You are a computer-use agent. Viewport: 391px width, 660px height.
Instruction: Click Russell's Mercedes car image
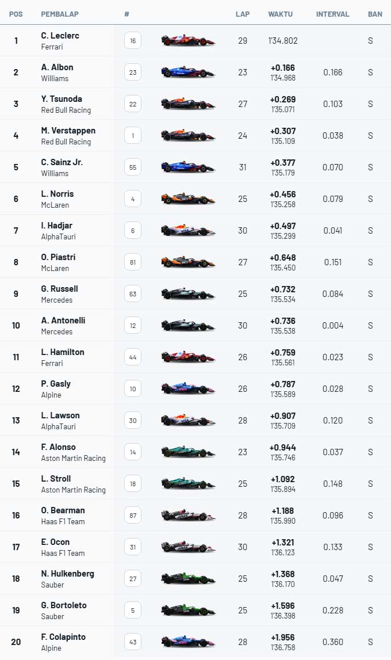187,294
